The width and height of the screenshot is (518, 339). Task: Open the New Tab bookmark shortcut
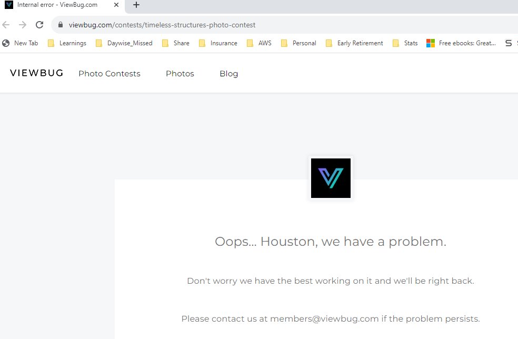pyautogui.click(x=21, y=43)
